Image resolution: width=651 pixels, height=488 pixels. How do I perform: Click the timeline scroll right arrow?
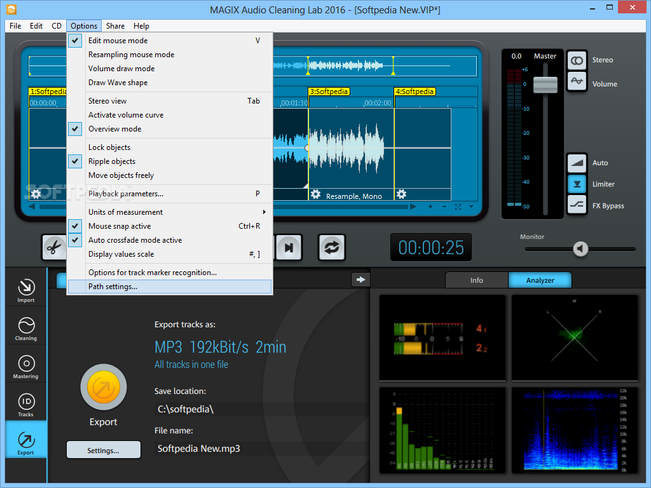coord(413,207)
